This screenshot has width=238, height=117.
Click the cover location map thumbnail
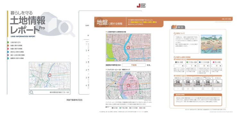49,76
